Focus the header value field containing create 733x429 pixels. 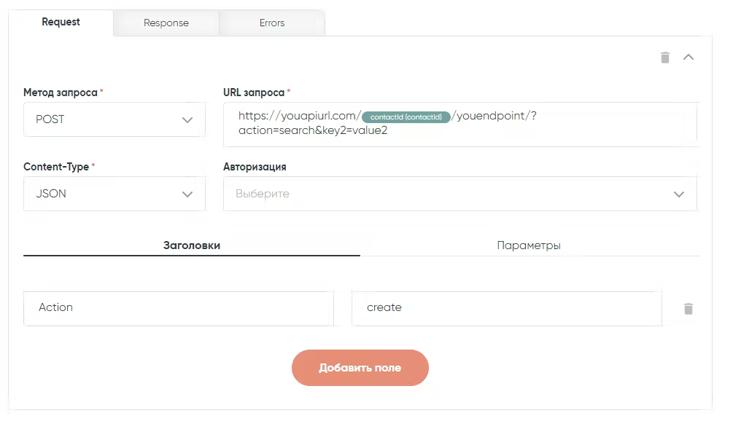[505, 308]
